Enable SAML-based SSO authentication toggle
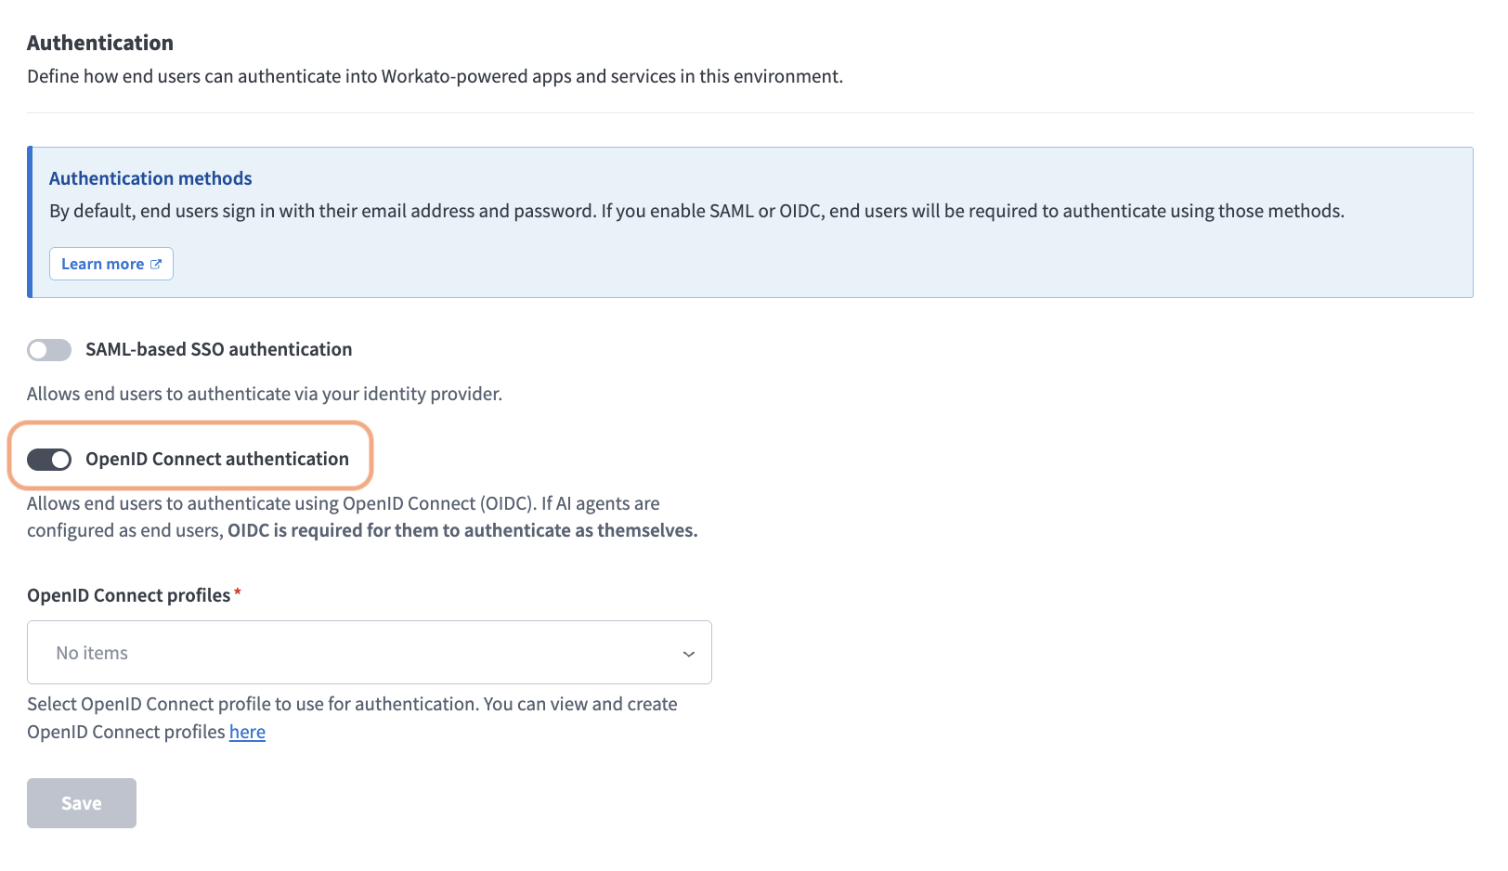 coord(49,350)
